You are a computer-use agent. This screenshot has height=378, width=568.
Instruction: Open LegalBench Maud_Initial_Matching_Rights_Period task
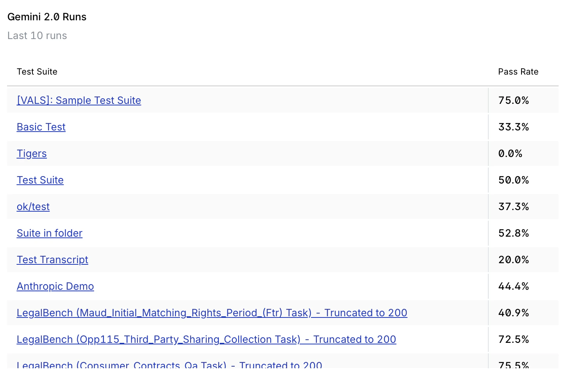click(212, 313)
